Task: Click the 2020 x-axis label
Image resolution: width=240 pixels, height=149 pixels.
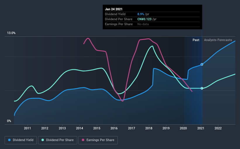Action: point(183,128)
